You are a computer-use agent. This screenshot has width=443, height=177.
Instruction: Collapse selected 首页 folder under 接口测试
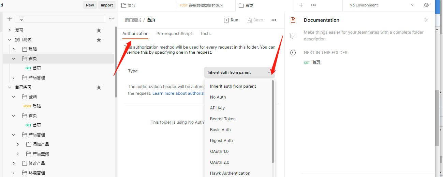(x=14, y=59)
